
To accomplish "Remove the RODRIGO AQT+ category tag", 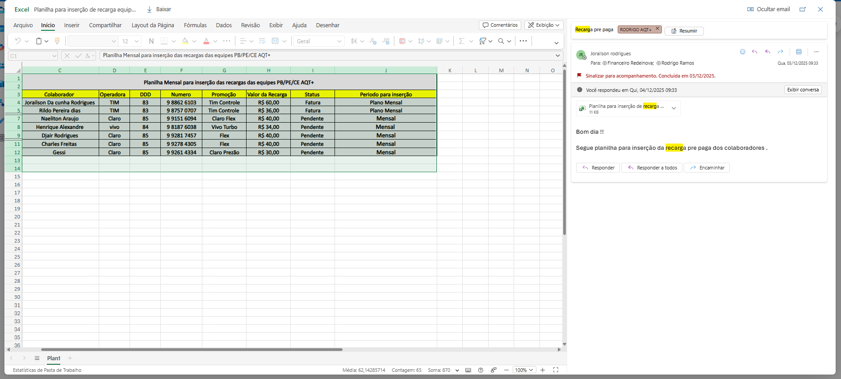I will [657, 29].
